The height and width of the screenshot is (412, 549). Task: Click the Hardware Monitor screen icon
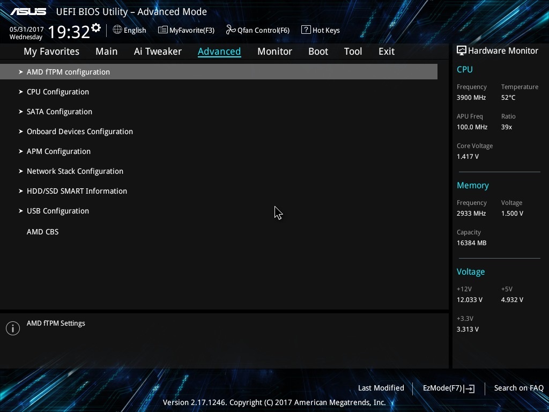462,50
